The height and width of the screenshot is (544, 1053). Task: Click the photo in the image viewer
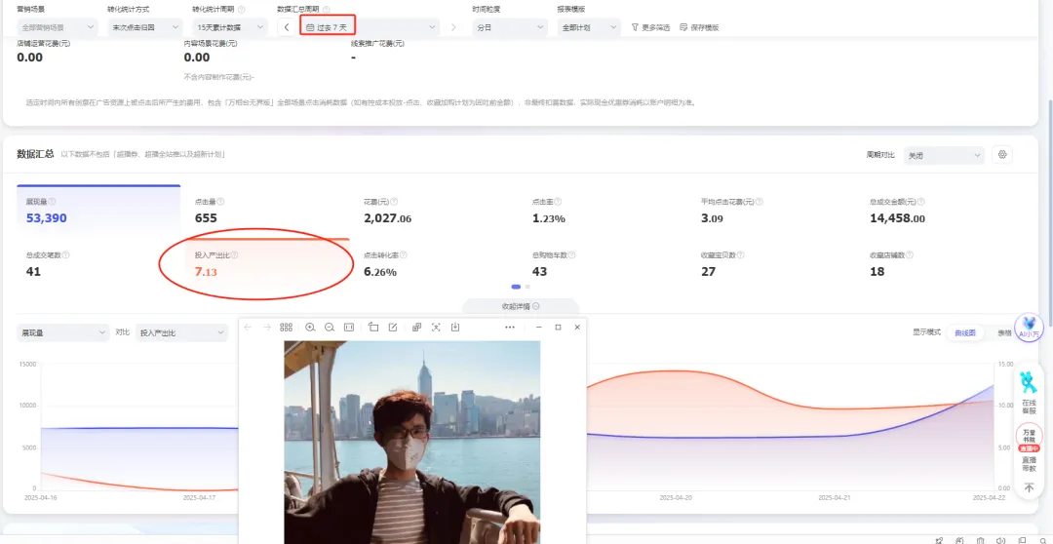[x=411, y=442]
